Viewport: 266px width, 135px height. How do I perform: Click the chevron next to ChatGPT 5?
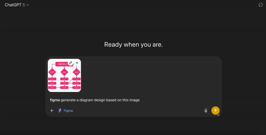tap(28, 5)
